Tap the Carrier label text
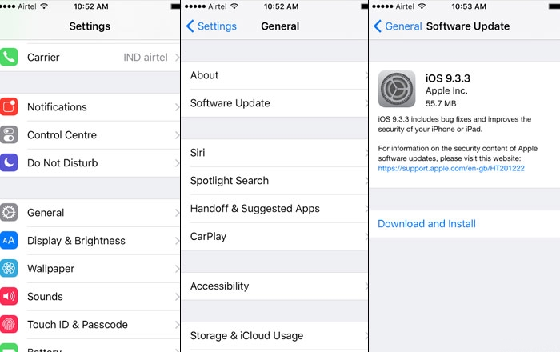 click(43, 57)
